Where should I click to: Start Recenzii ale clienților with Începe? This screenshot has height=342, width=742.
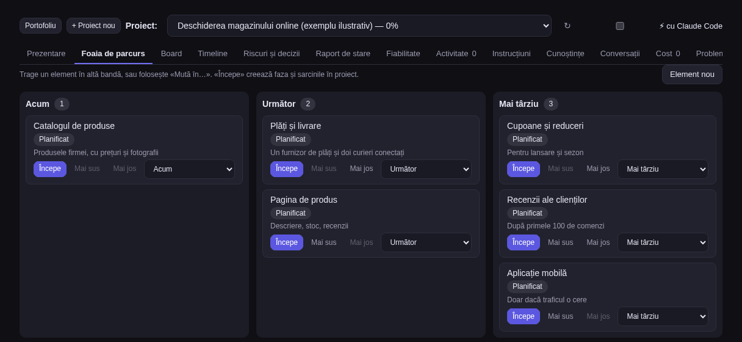click(524, 242)
